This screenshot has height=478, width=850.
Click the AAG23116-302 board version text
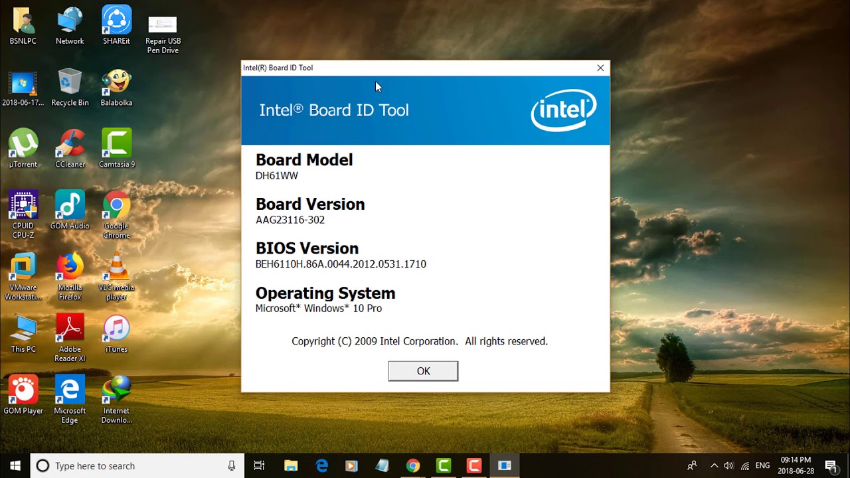290,220
